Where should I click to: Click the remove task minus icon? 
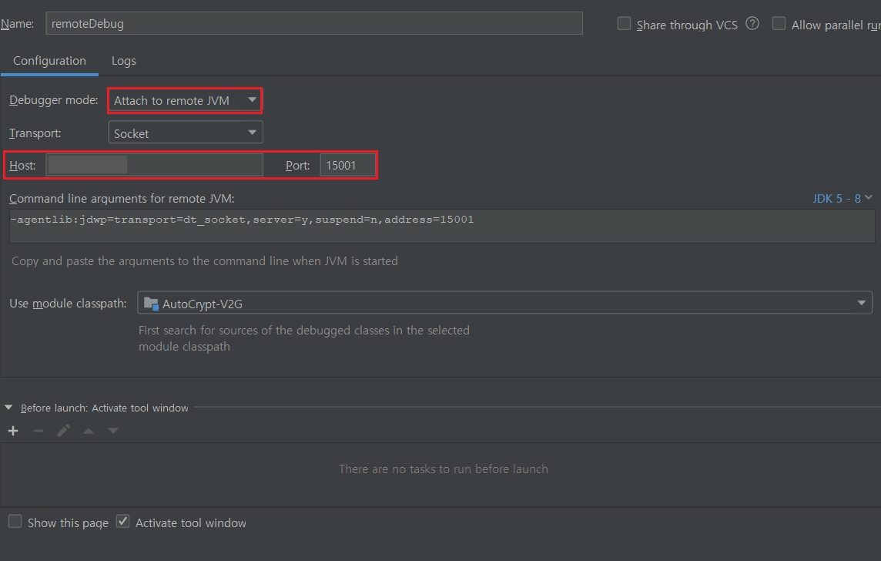tap(39, 431)
